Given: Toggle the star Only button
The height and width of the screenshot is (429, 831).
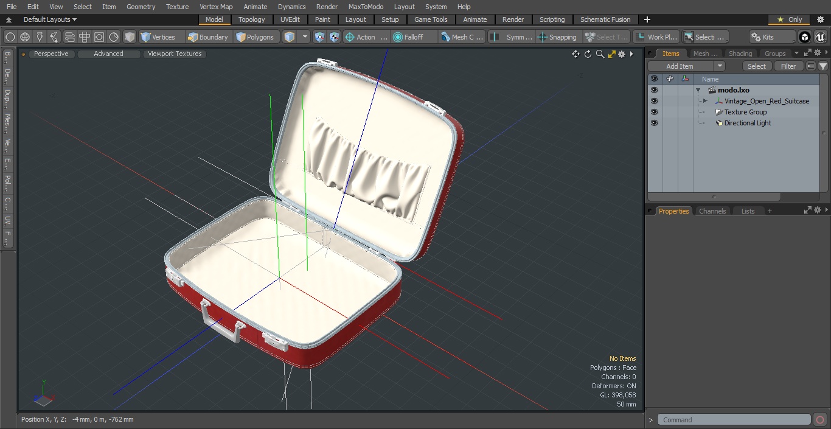Looking at the screenshot, I should click(790, 19).
